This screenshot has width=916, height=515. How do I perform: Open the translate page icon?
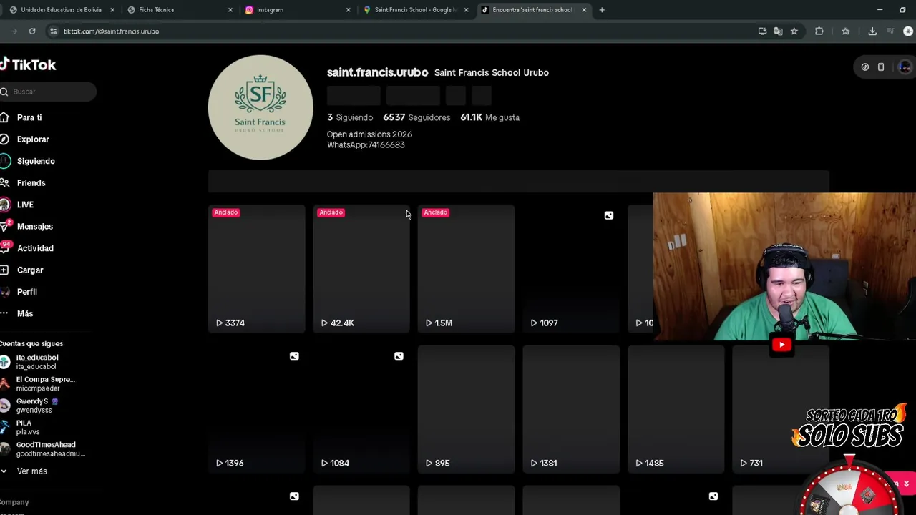point(778,31)
